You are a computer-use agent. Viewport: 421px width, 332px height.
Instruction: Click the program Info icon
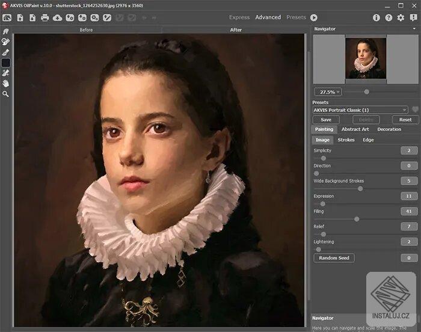point(376,17)
